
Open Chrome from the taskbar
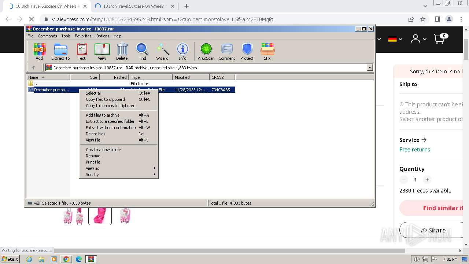tap(66, 259)
